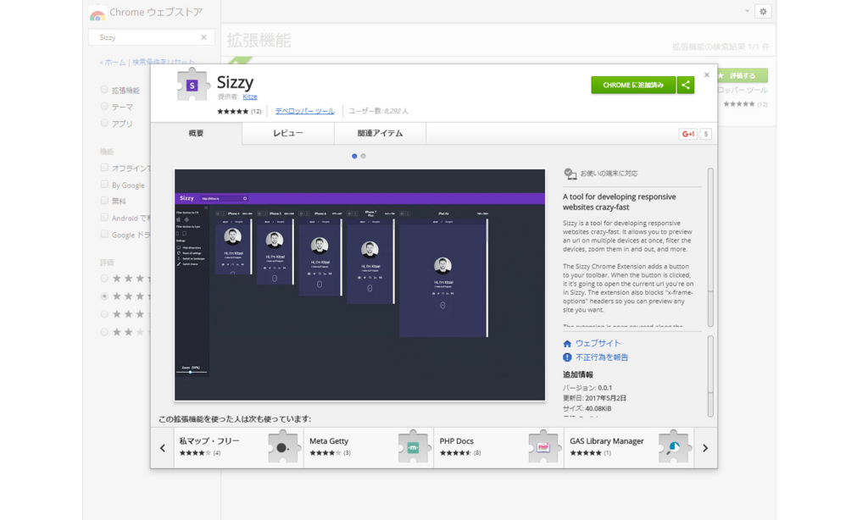
Task: Clear the Sizzy search field
Action: pos(203,37)
